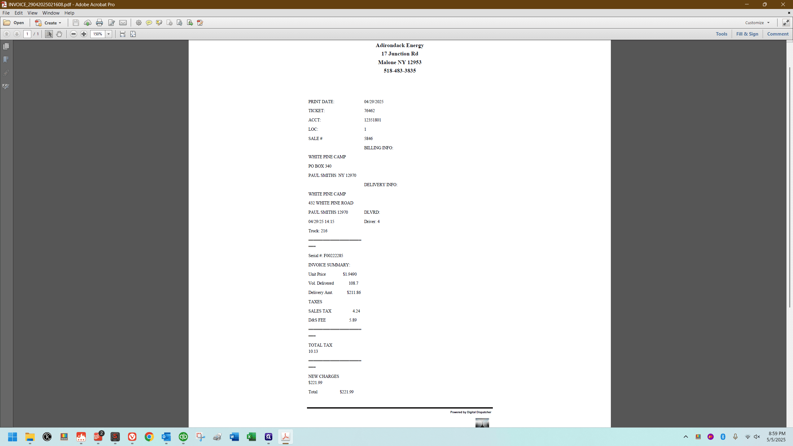Show page thumbnails panel

click(6, 46)
